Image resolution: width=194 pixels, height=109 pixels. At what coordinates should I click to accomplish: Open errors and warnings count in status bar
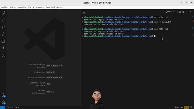coord(9,107)
